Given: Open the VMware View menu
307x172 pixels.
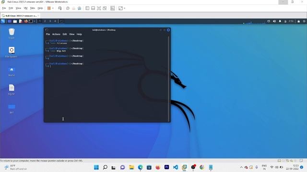Looking at the screenshot, I should [x=18, y=8].
